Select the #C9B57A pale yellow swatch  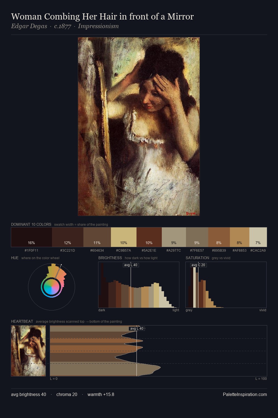(124, 237)
